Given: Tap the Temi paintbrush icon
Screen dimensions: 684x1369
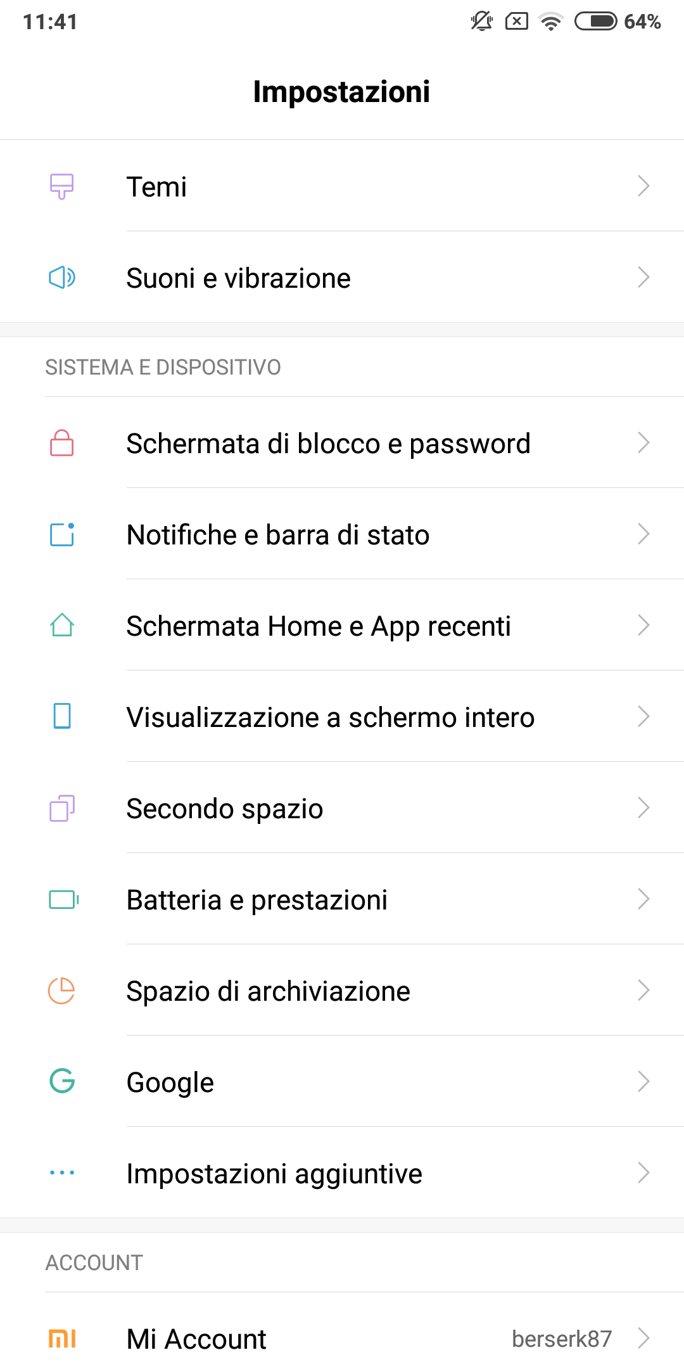Looking at the screenshot, I should 62,186.
